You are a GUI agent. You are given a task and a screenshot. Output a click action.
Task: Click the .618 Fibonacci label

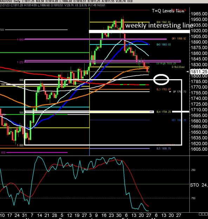3,152
